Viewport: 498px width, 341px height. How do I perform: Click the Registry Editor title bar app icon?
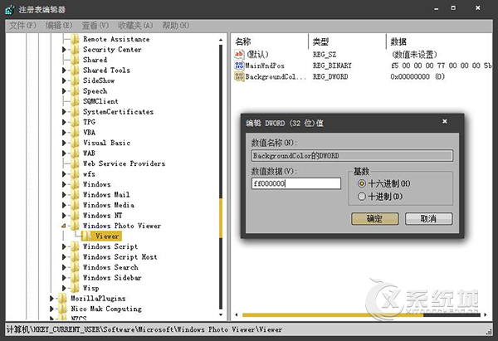click(x=9, y=9)
